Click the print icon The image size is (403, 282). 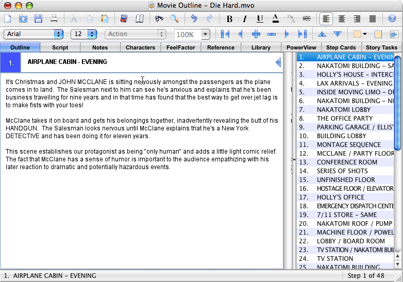[x=54, y=19]
